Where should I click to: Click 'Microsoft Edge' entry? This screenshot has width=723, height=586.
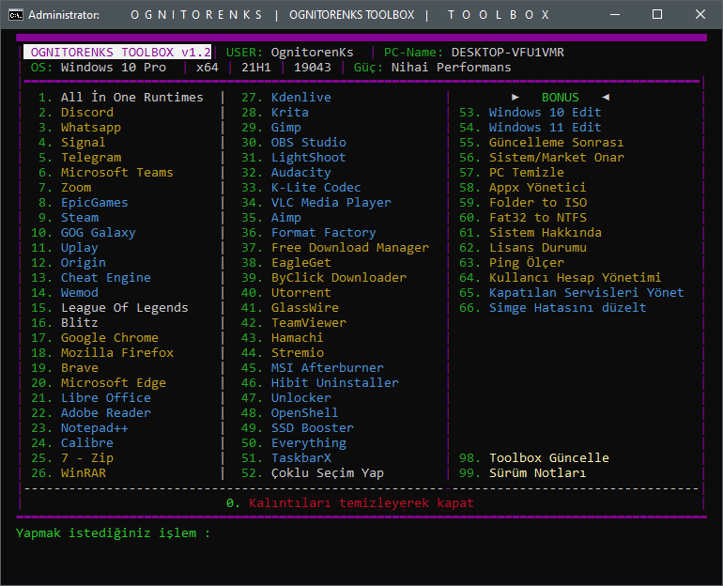pyautogui.click(x=114, y=383)
